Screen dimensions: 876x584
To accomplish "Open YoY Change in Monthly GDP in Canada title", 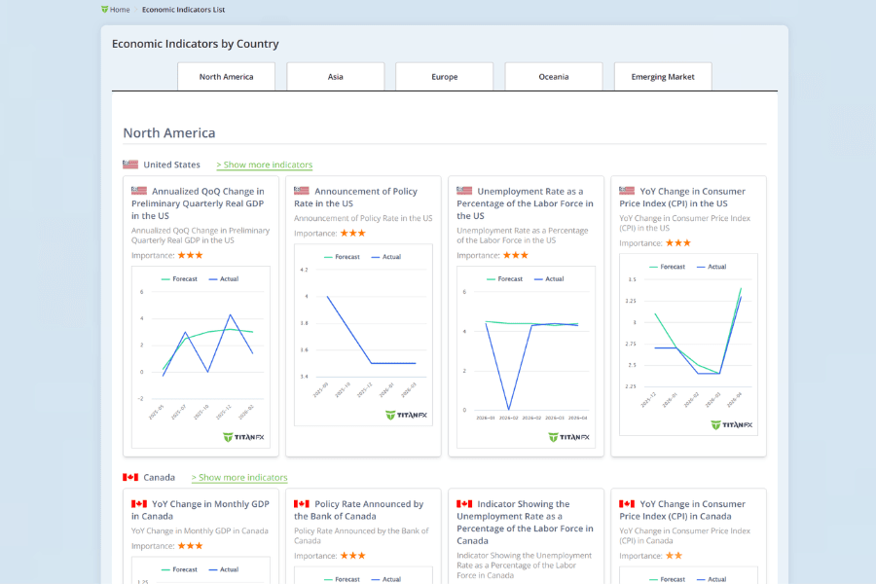I will 200,510.
